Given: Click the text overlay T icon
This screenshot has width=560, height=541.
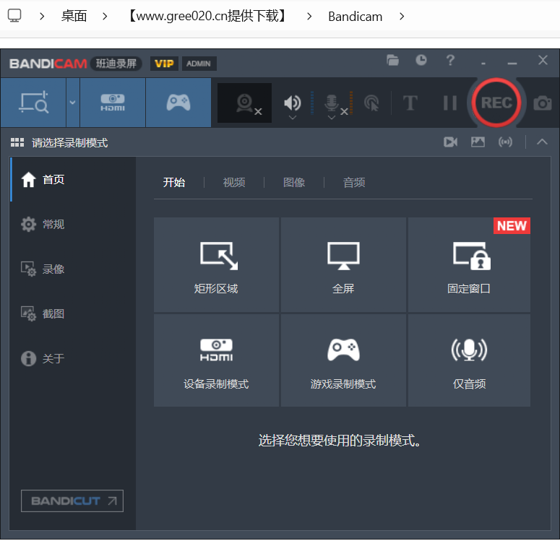Looking at the screenshot, I should coord(410,103).
